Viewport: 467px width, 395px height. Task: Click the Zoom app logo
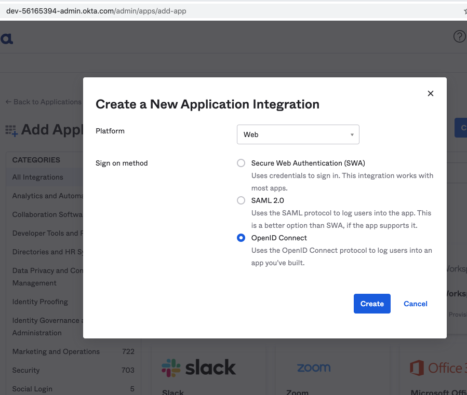click(314, 367)
